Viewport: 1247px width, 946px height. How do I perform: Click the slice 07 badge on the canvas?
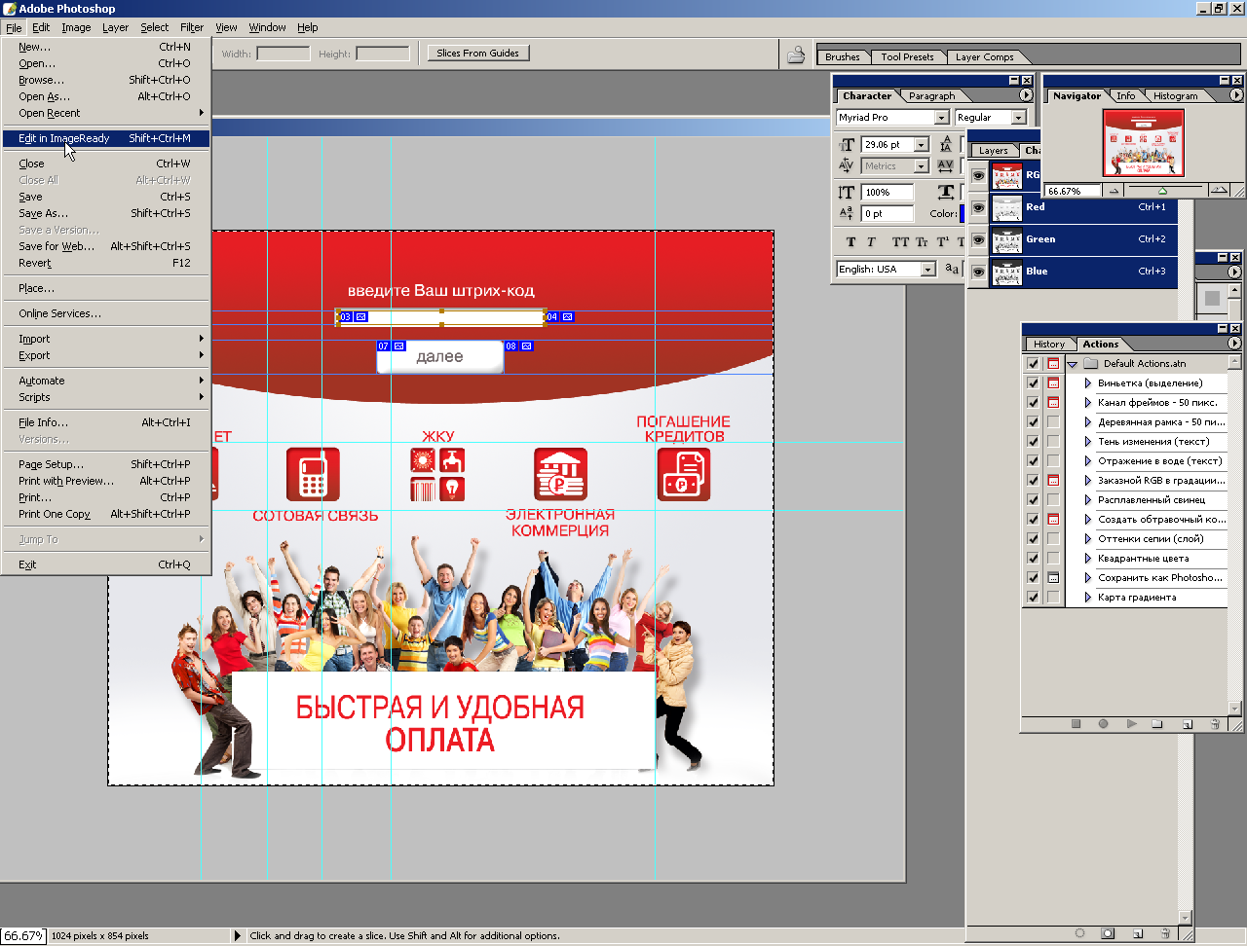[x=383, y=346]
